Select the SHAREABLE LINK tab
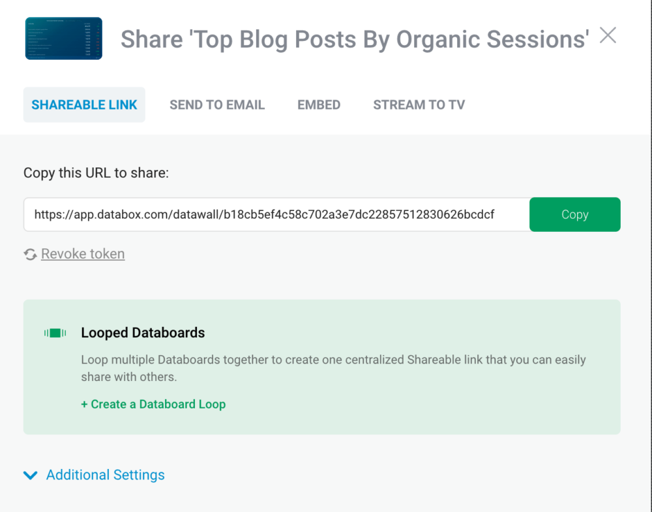This screenshot has height=512, width=652. tap(84, 104)
